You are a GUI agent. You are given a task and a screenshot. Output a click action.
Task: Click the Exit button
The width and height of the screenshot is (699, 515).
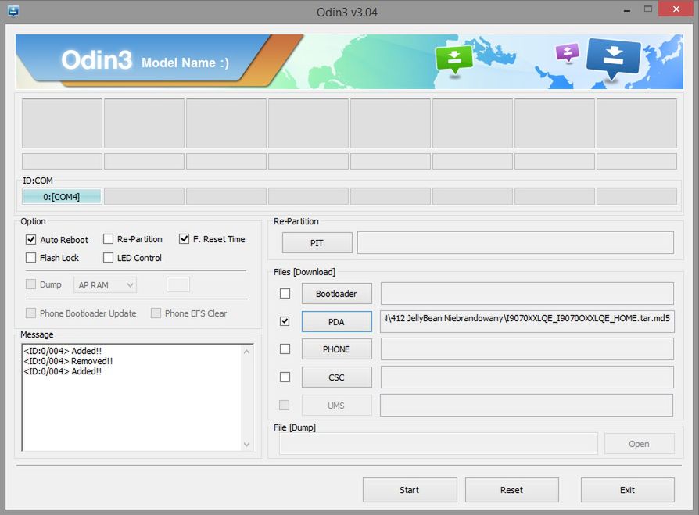click(x=627, y=490)
